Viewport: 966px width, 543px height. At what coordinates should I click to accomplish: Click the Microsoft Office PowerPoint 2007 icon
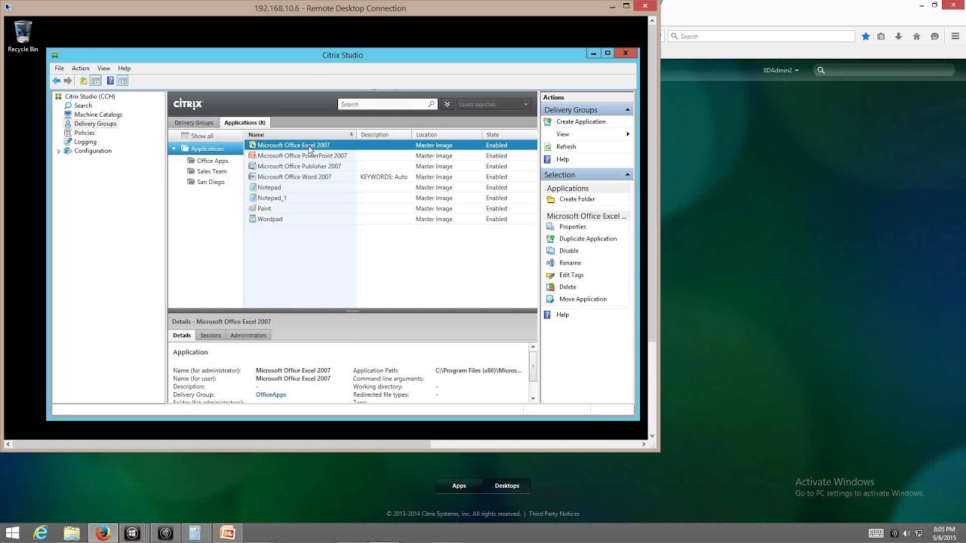pyautogui.click(x=252, y=156)
